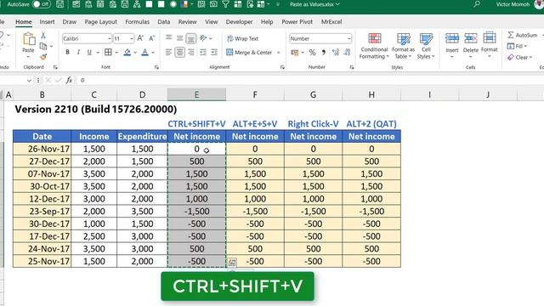Click Increase Decimal icon
Image resolution: width=544 pixels, height=306 pixels.
(x=336, y=53)
